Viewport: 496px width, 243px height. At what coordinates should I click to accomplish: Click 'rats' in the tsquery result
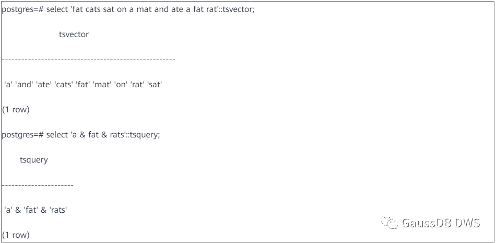pos(58,210)
